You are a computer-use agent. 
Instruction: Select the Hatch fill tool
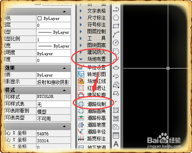click(116, 110)
